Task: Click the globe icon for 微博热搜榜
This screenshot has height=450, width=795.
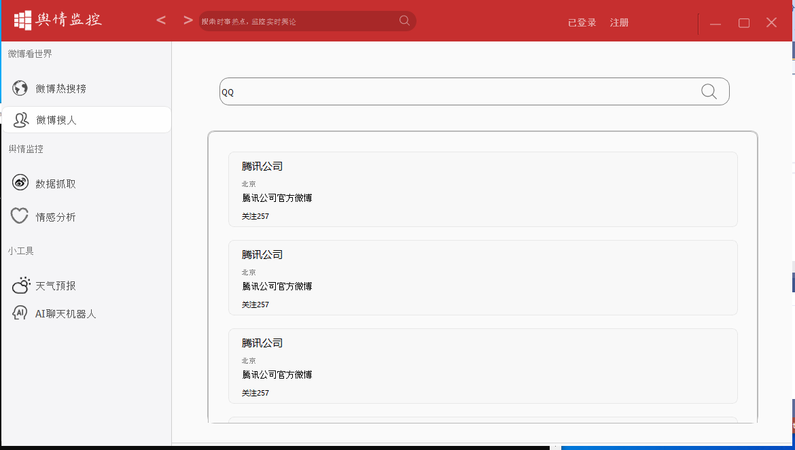Action: pyautogui.click(x=20, y=88)
